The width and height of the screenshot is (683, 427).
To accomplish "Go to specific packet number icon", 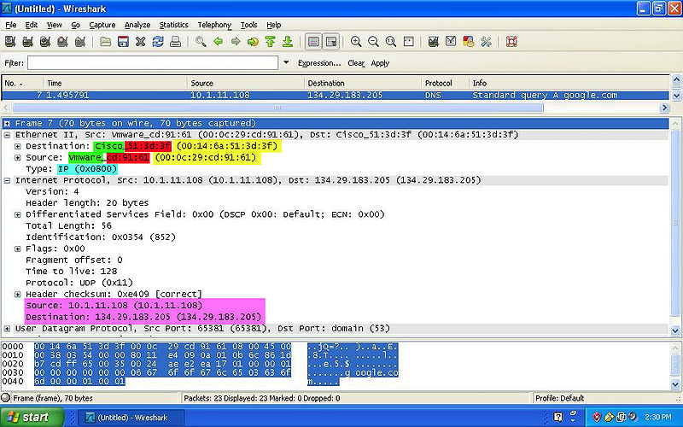I will tap(253, 42).
